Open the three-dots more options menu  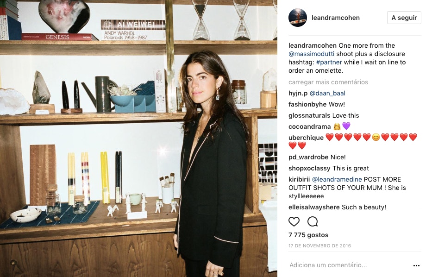(x=416, y=265)
